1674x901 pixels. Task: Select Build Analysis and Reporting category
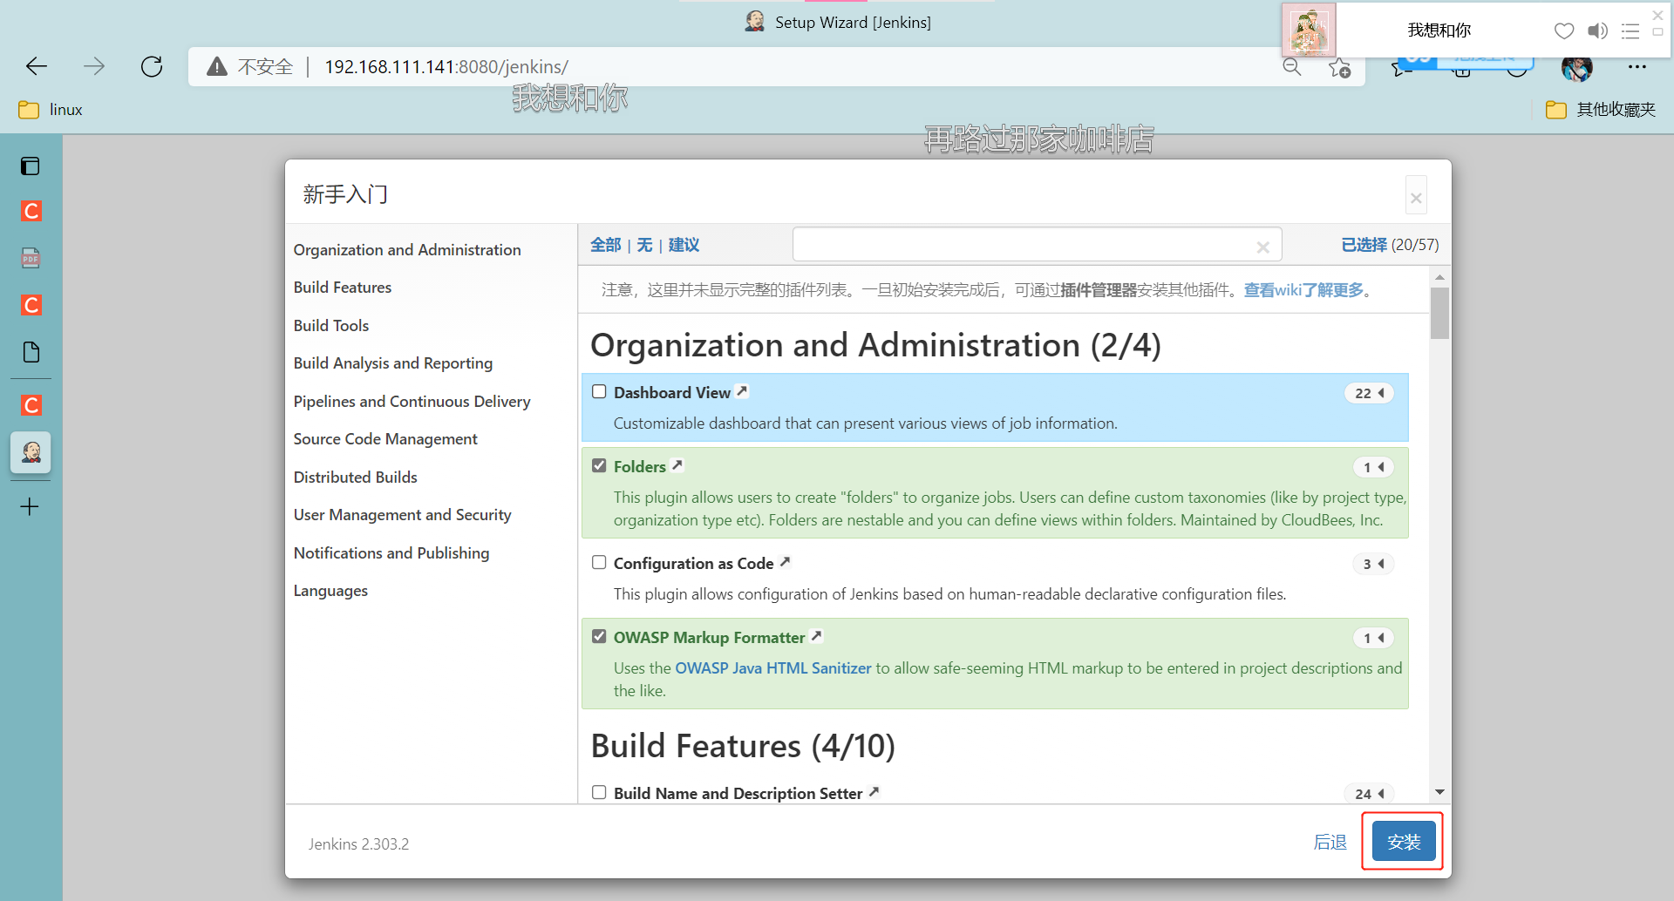[x=393, y=363]
